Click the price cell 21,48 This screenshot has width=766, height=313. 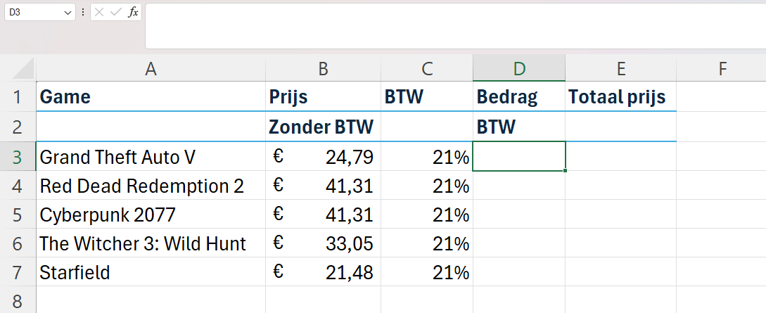324,272
